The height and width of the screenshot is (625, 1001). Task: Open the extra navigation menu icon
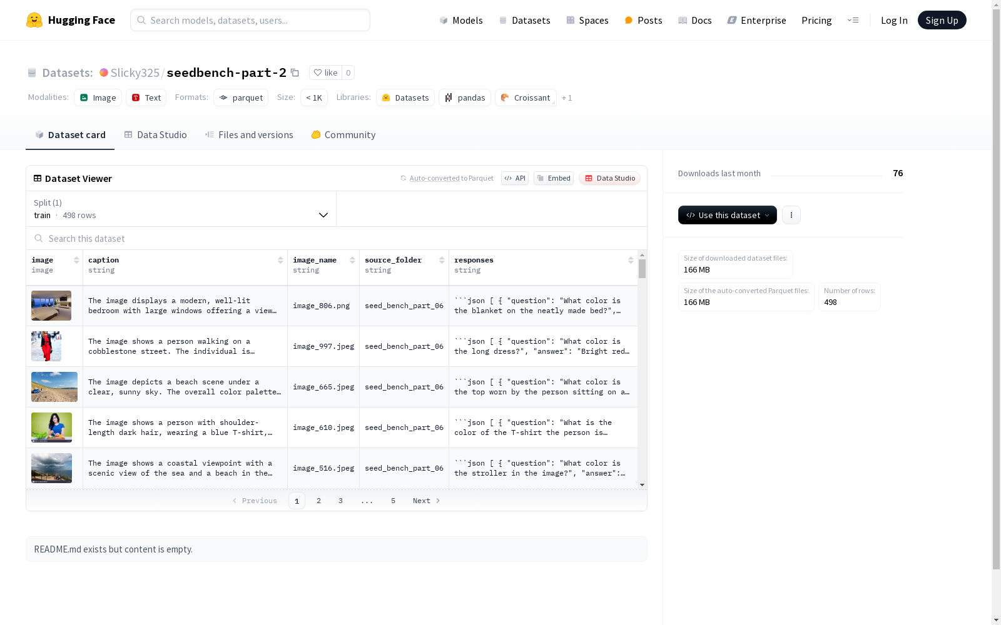(x=853, y=20)
